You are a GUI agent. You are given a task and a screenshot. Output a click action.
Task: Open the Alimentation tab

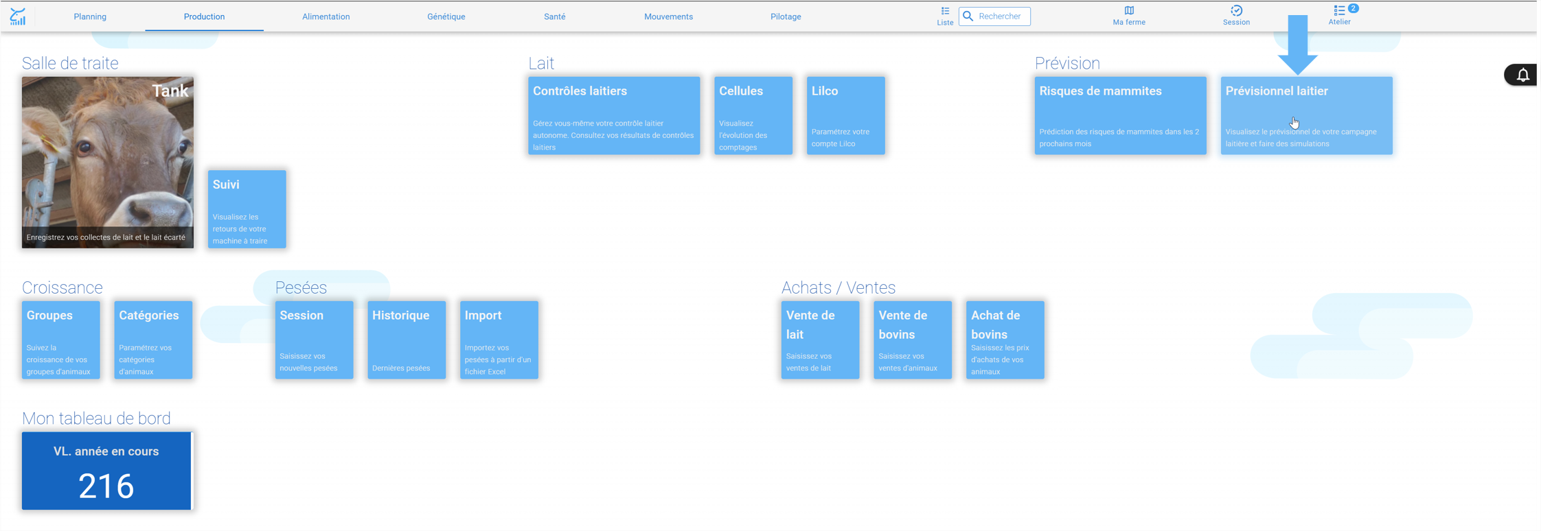pos(326,16)
